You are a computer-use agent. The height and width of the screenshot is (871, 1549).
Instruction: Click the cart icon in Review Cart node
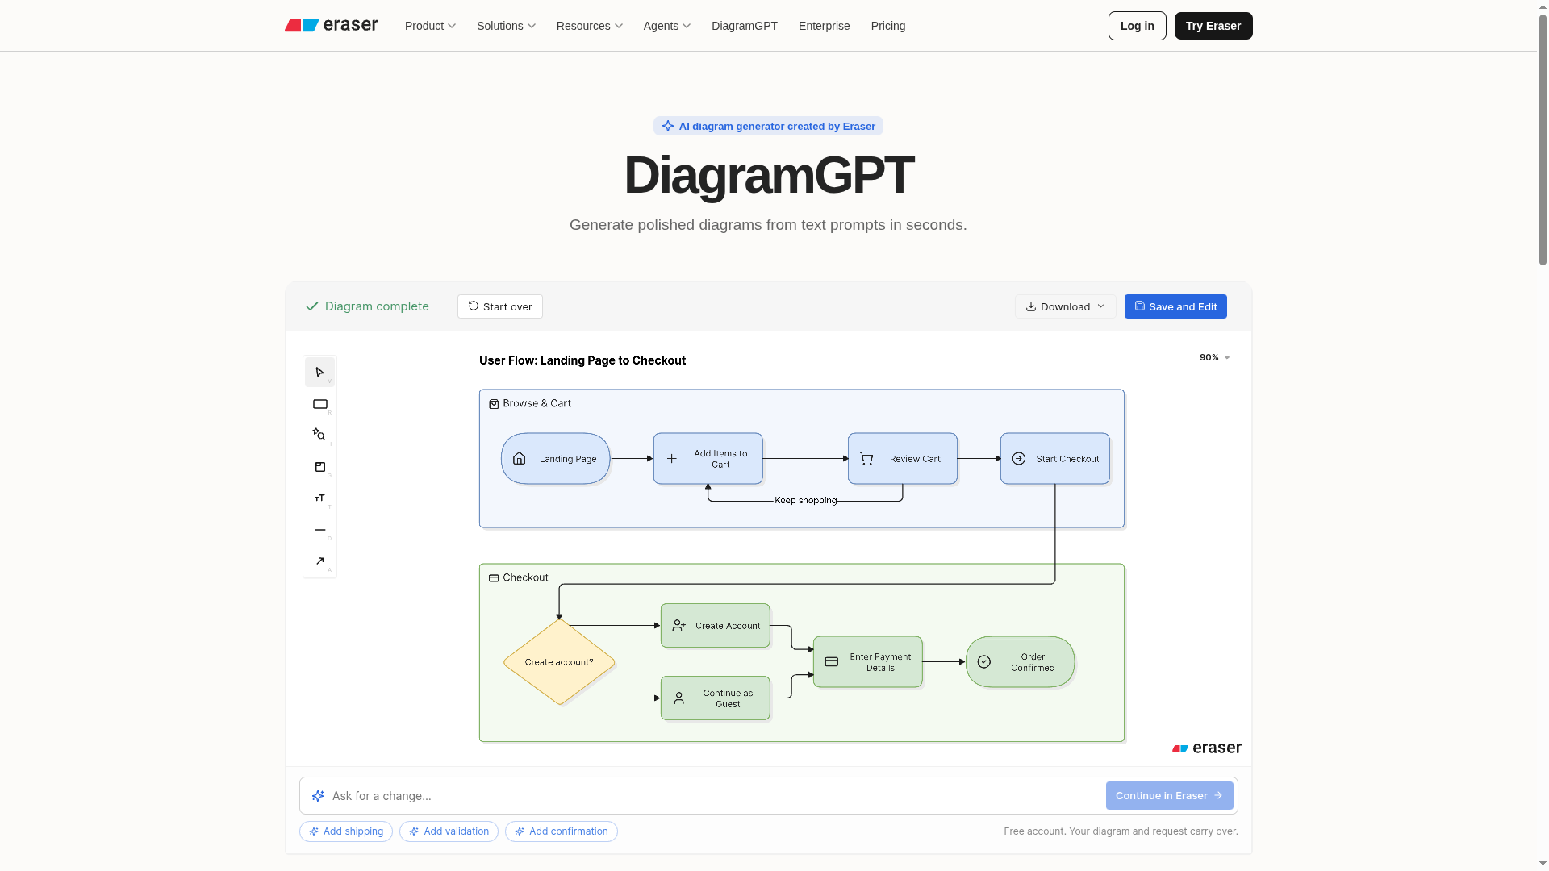[866, 459]
